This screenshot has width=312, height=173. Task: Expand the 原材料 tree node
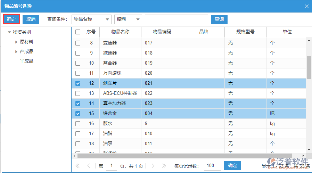point(16,42)
